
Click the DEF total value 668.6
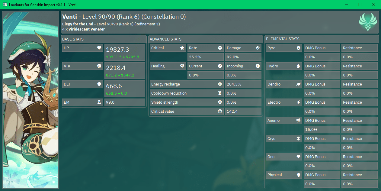114,86
